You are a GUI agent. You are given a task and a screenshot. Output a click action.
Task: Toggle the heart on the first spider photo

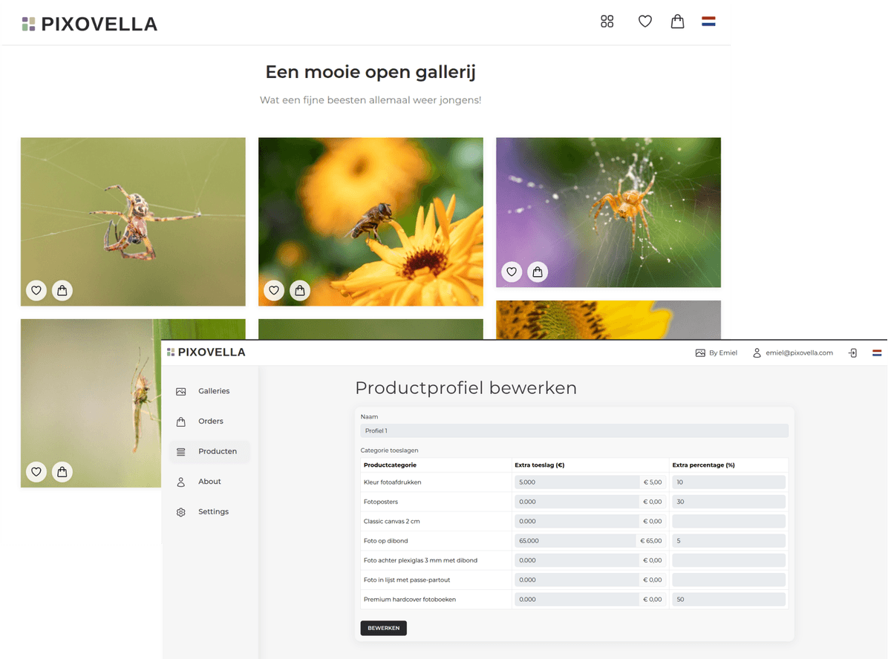36,290
